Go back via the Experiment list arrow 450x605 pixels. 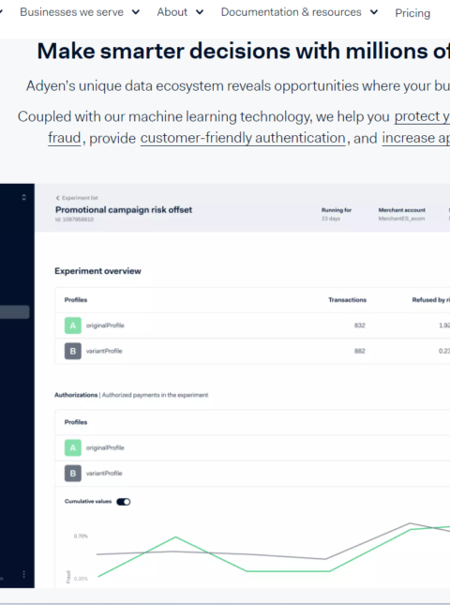pos(58,198)
